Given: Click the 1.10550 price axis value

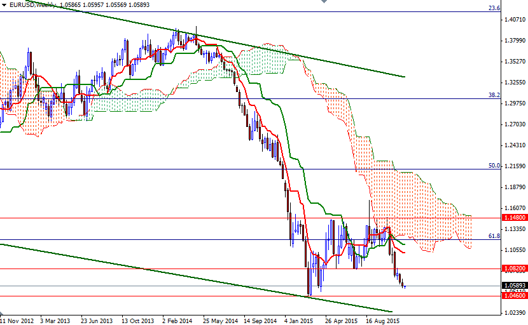Looking at the screenshot, I should (x=515, y=249).
